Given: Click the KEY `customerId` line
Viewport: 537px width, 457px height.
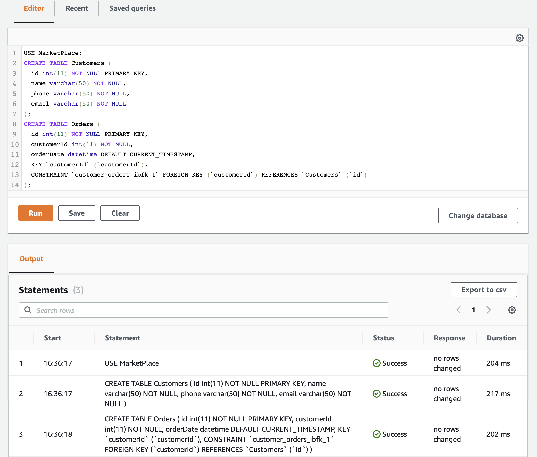Looking at the screenshot, I should [x=89, y=165].
